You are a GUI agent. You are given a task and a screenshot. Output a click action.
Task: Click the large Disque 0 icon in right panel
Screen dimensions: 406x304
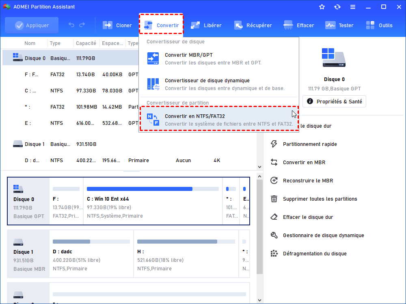(x=334, y=58)
